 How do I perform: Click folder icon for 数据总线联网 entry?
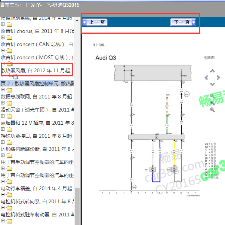9,90
